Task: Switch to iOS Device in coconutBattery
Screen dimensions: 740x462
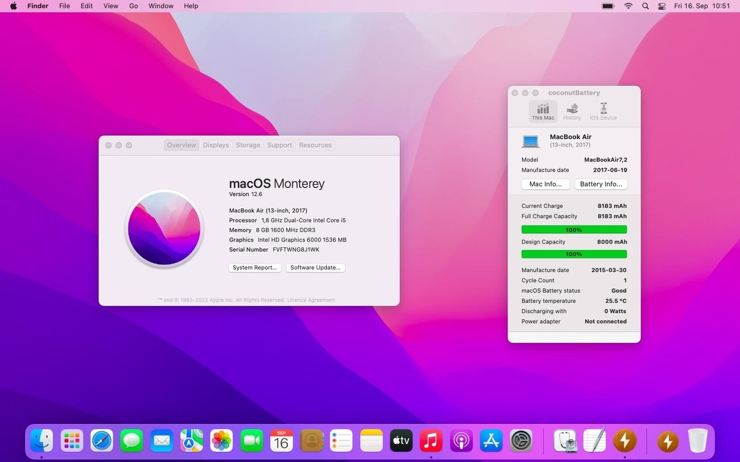Action: pyautogui.click(x=603, y=111)
